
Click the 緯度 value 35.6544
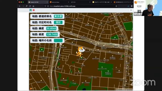[51, 29]
